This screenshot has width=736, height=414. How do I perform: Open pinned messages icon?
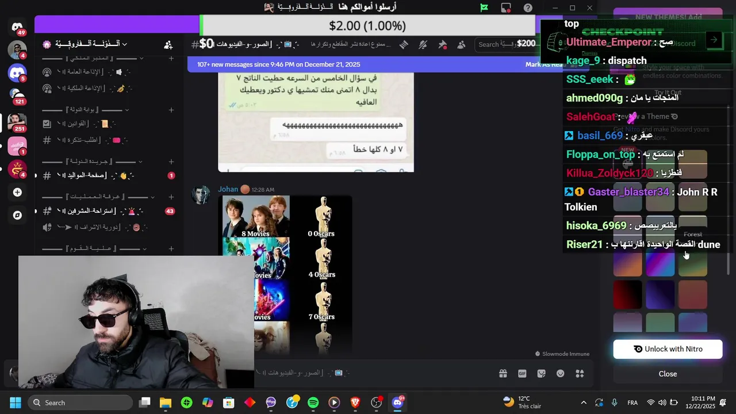coord(442,44)
